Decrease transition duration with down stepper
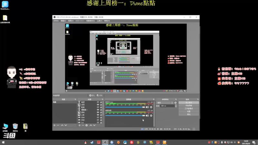This screenshot has height=145, width=258. (x=176, y=107)
